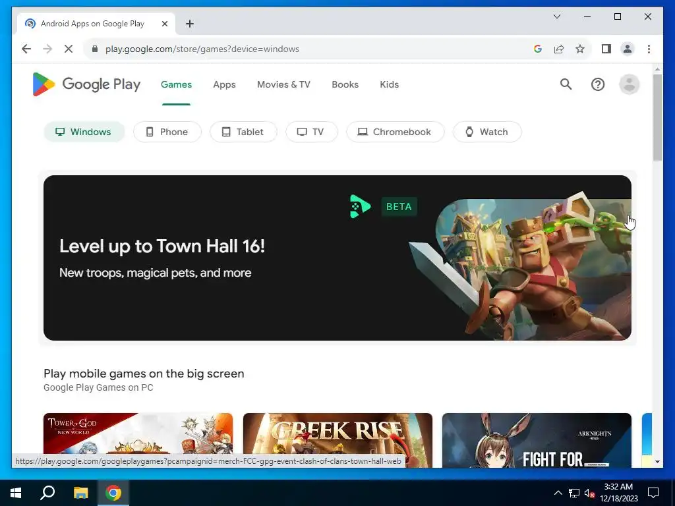
Task: Click 'Play mobile games on the big screen' heading
Action: [144, 374]
